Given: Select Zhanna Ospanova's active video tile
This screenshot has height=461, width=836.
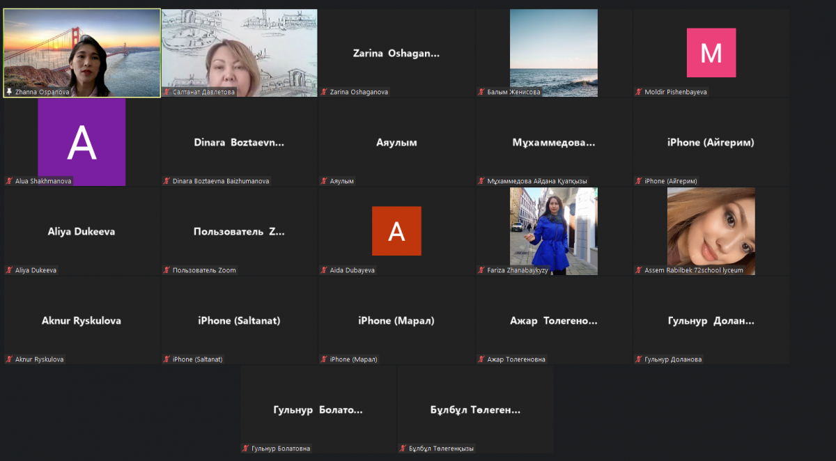Looking at the screenshot, I should click(x=82, y=49).
